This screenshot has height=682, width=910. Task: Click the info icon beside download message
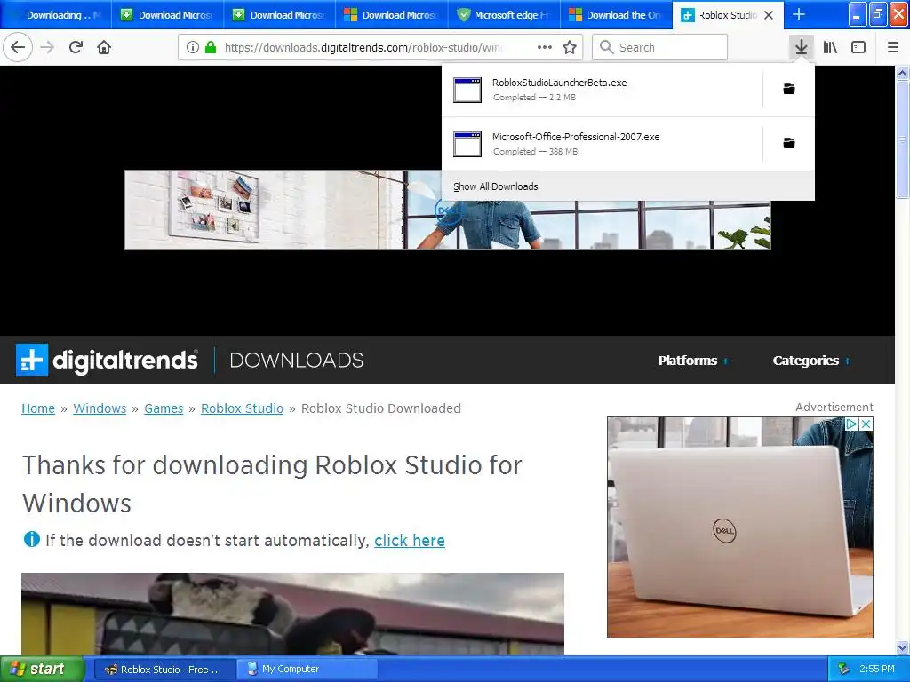(x=31, y=539)
